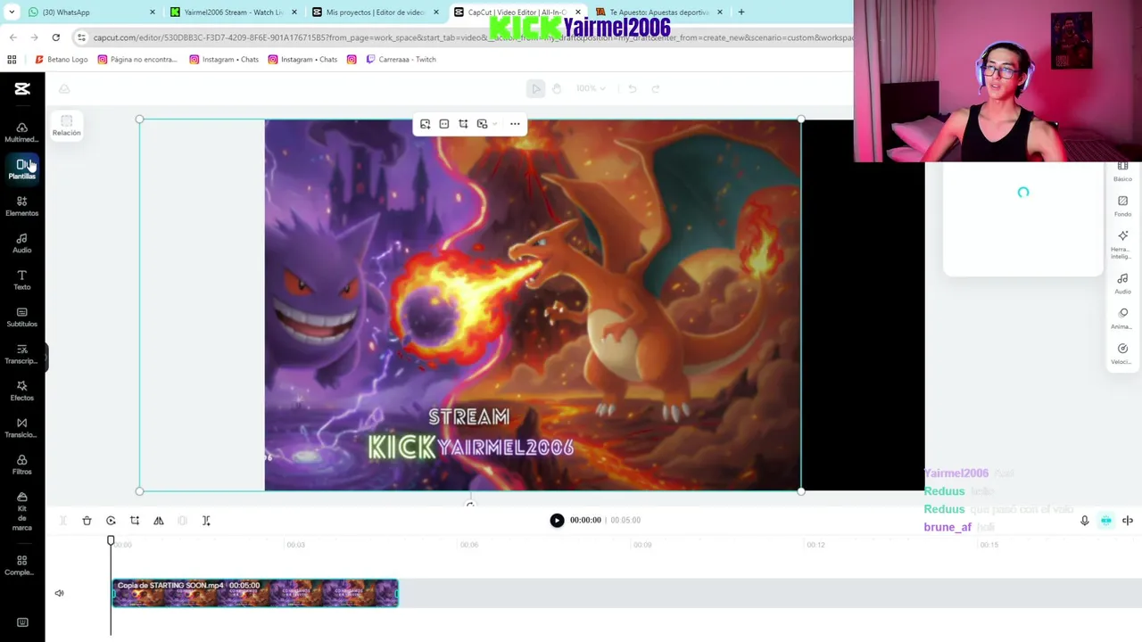Open the Betano Logo bookmark
This screenshot has width=1142, height=642.
62,60
